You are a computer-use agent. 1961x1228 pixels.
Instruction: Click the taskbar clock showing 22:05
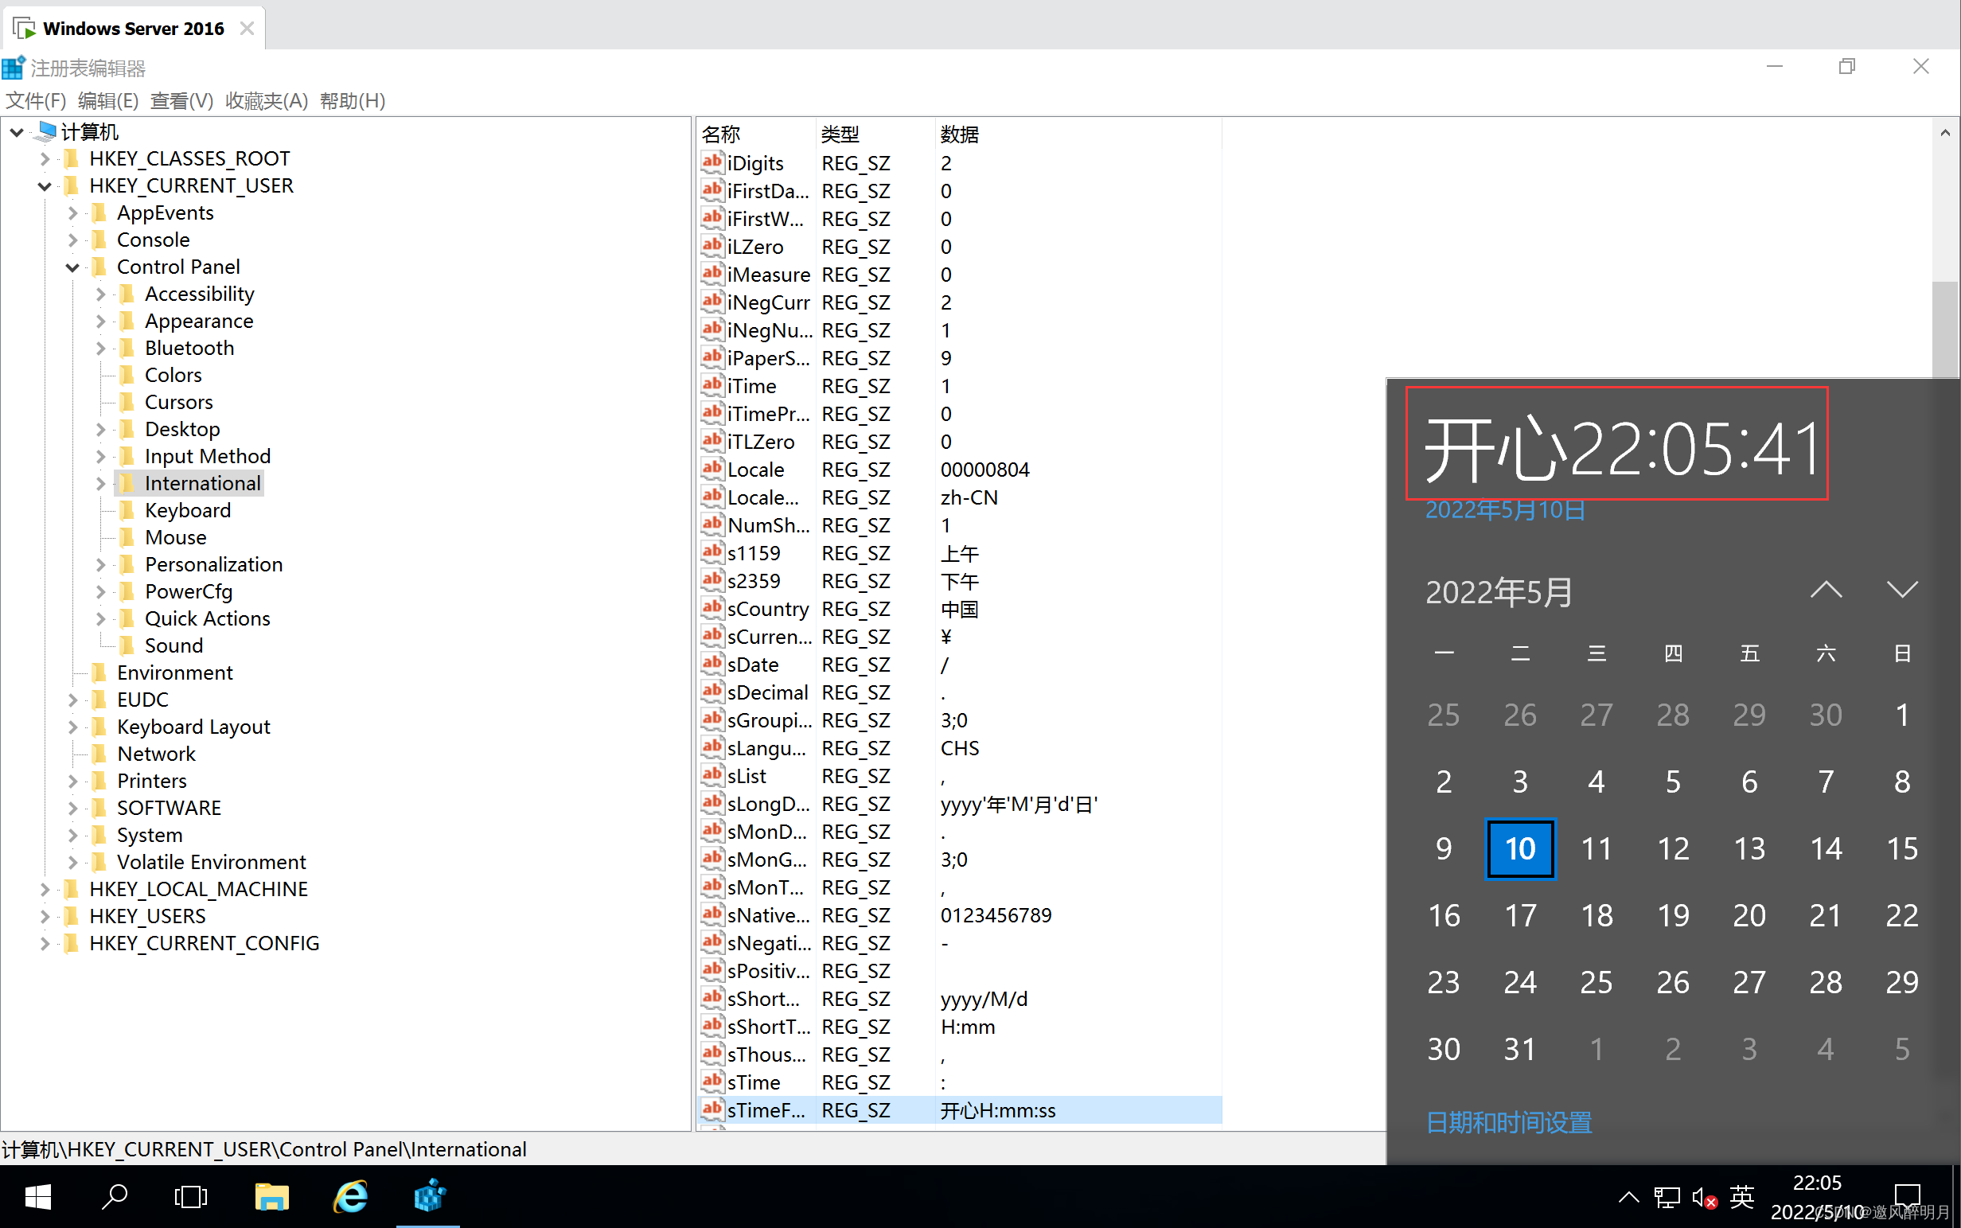[x=1816, y=1197]
